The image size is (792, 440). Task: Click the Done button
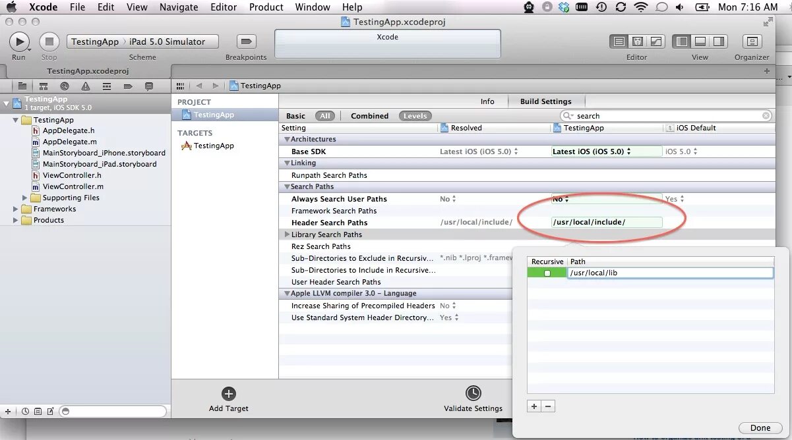pyautogui.click(x=760, y=428)
